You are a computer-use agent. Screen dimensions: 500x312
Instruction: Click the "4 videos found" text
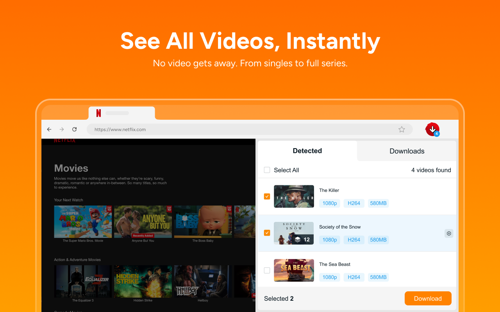431,170
